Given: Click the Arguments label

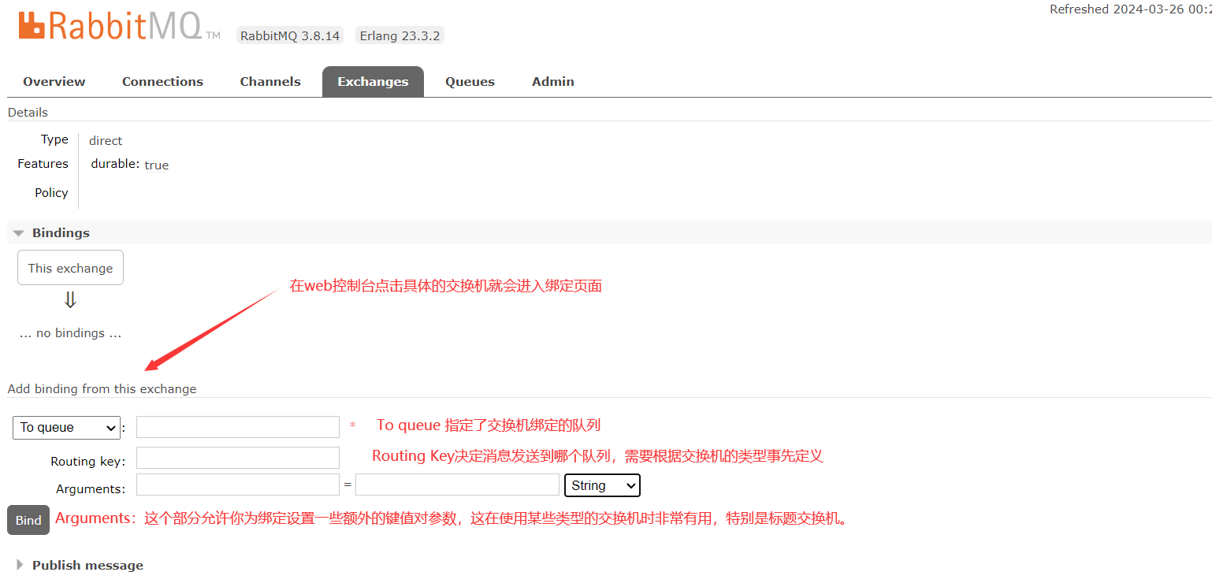Looking at the screenshot, I should click(91, 489).
